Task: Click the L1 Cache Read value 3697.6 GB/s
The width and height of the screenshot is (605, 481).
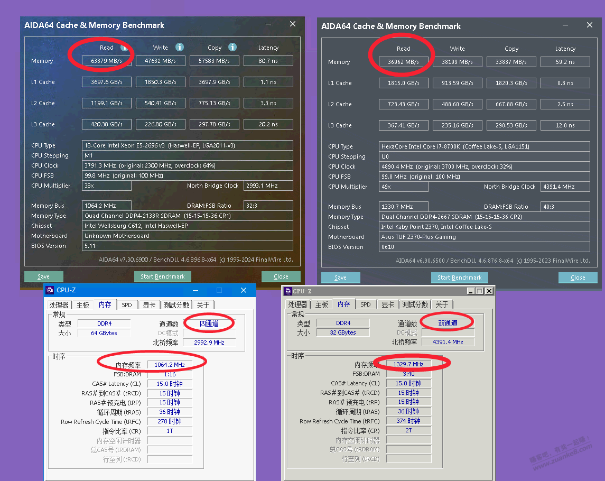Action: pyautogui.click(x=107, y=82)
